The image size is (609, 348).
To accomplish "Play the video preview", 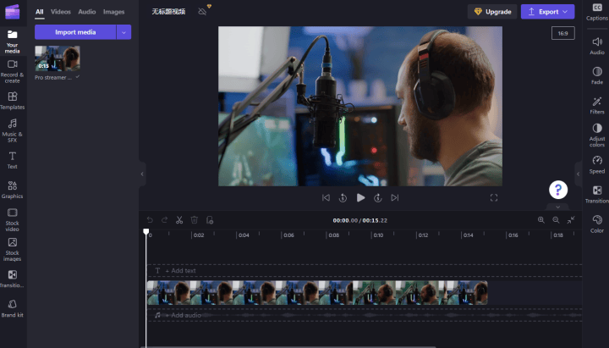I will (360, 197).
